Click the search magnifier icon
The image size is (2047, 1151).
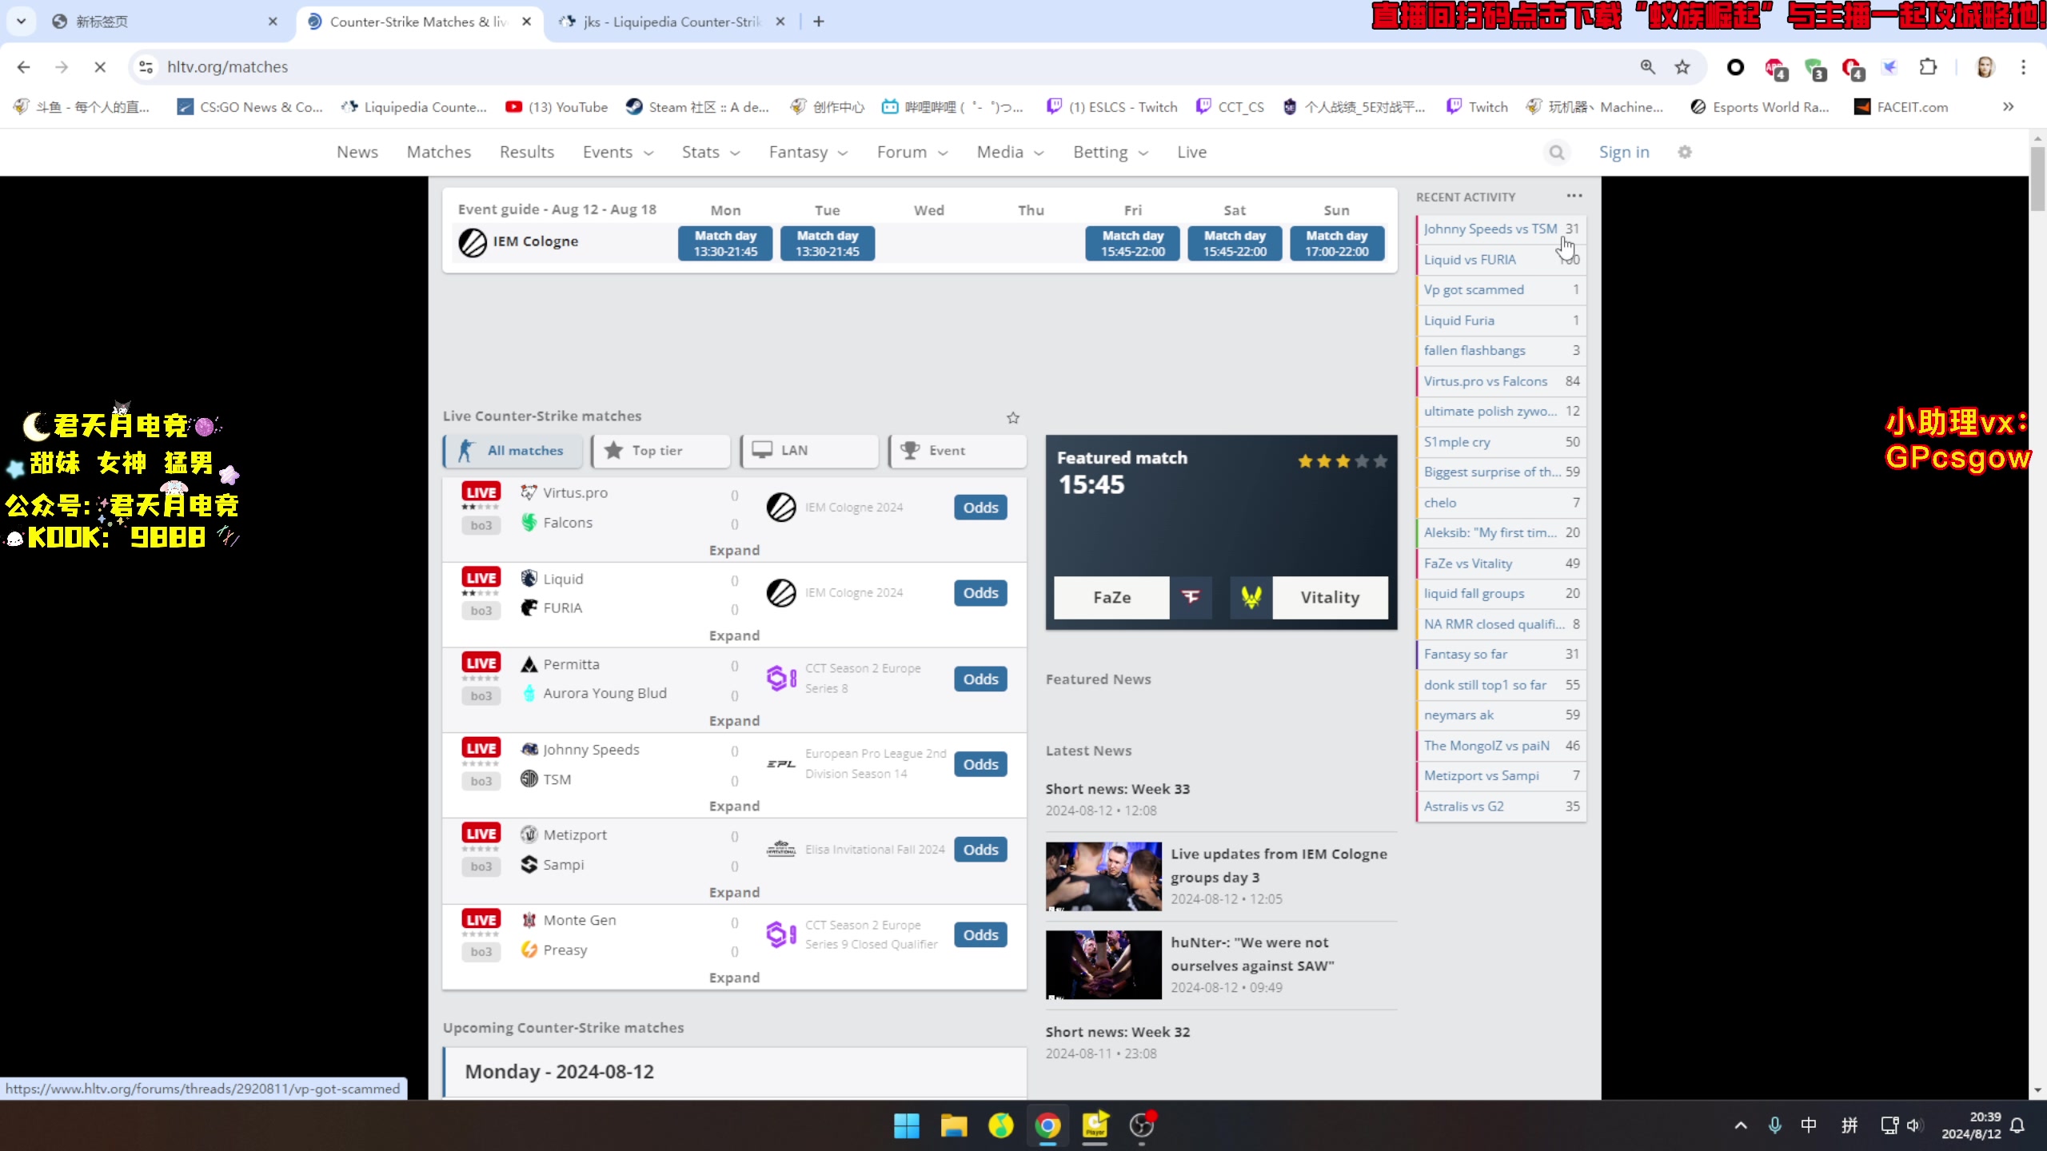click(1556, 152)
